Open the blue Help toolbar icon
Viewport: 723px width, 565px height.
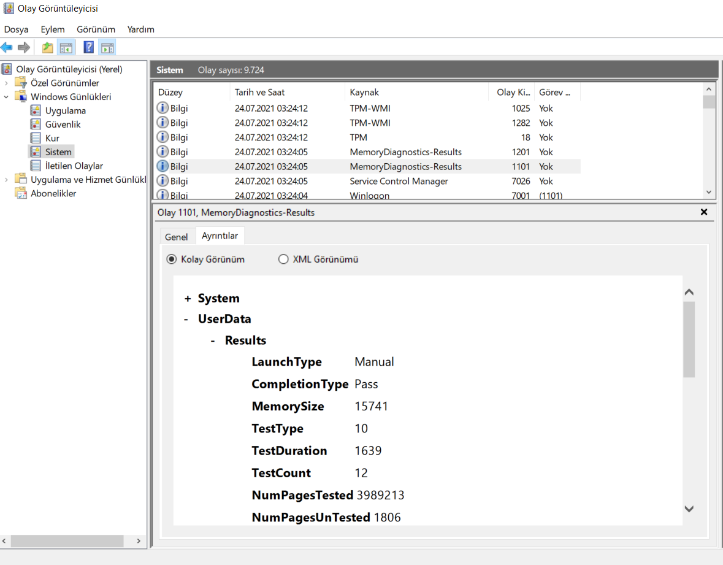tap(89, 48)
